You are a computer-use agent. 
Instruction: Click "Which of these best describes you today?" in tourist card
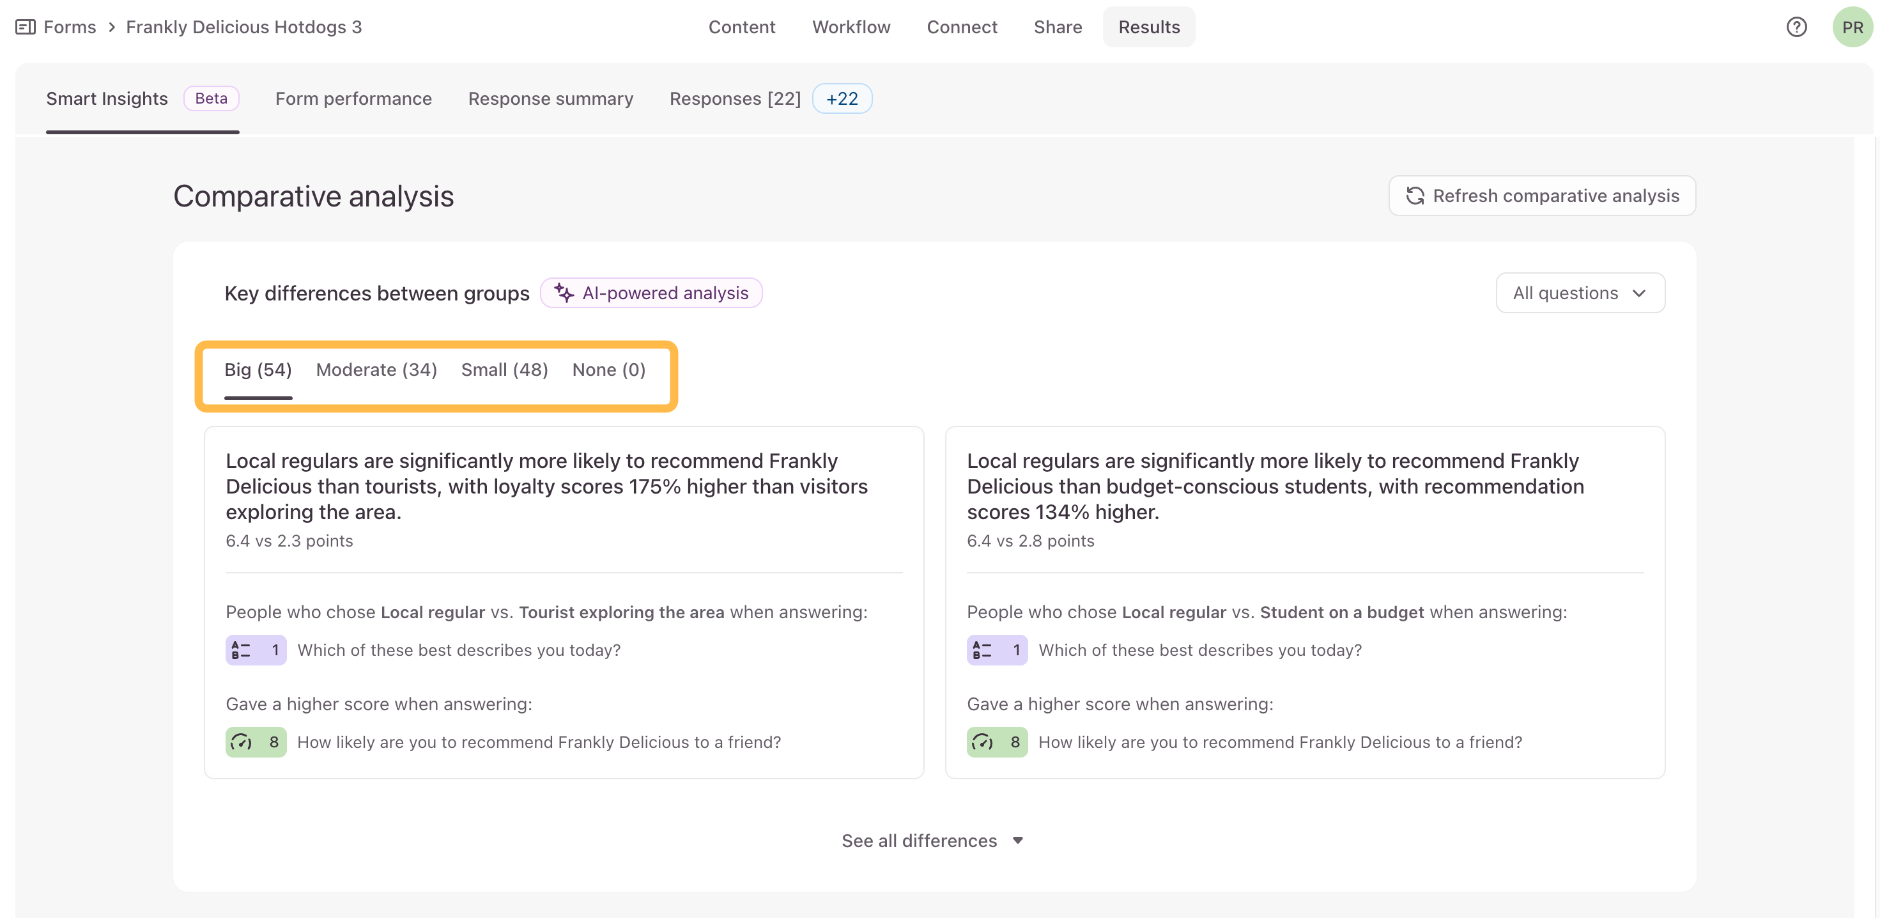coord(459,650)
